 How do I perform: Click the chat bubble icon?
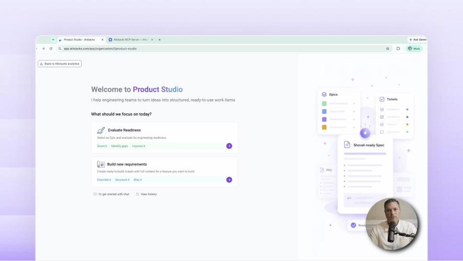coord(95,194)
